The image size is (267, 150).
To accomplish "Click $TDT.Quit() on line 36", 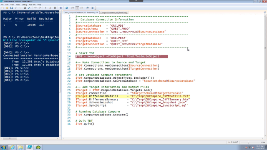I will pyautogui.click(x=85, y=124).
